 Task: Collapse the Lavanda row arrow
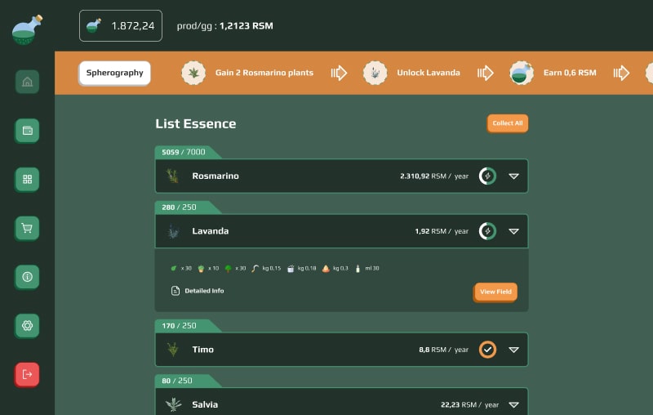(513, 231)
